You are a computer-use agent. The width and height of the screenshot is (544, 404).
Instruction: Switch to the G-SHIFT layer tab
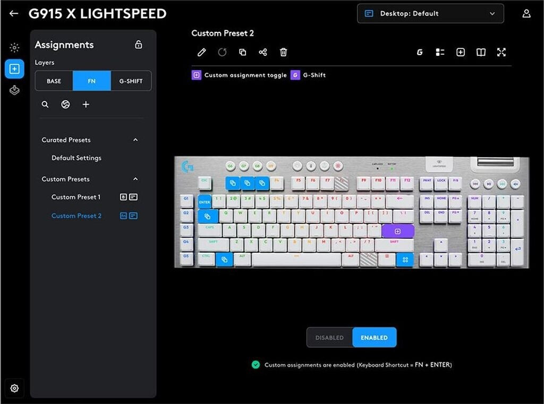pyautogui.click(x=131, y=81)
